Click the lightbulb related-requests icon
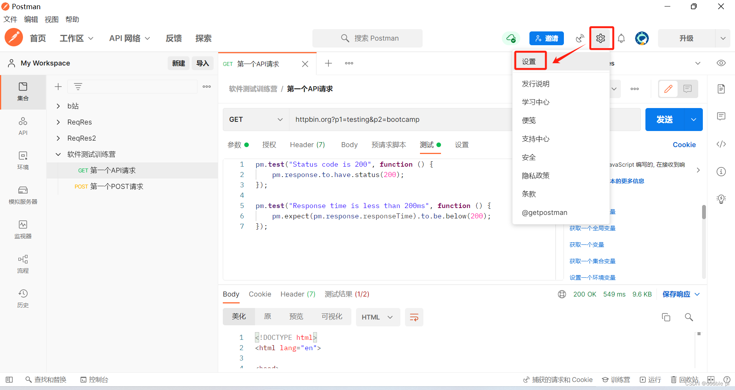Viewport: 735px width, 390px height. pyautogui.click(x=721, y=199)
